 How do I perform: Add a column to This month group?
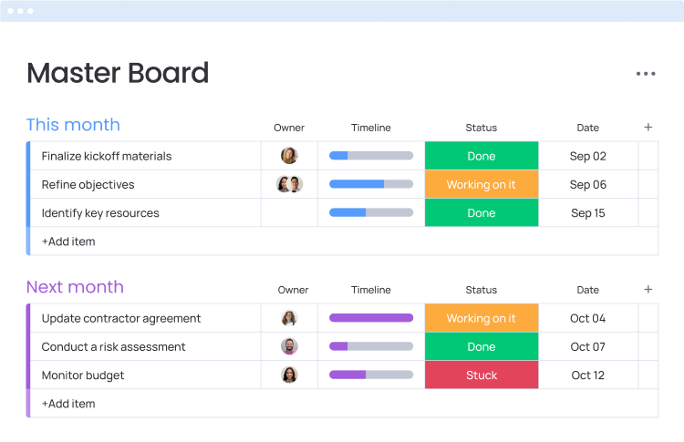pyautogui.click(x=648, y=128)
